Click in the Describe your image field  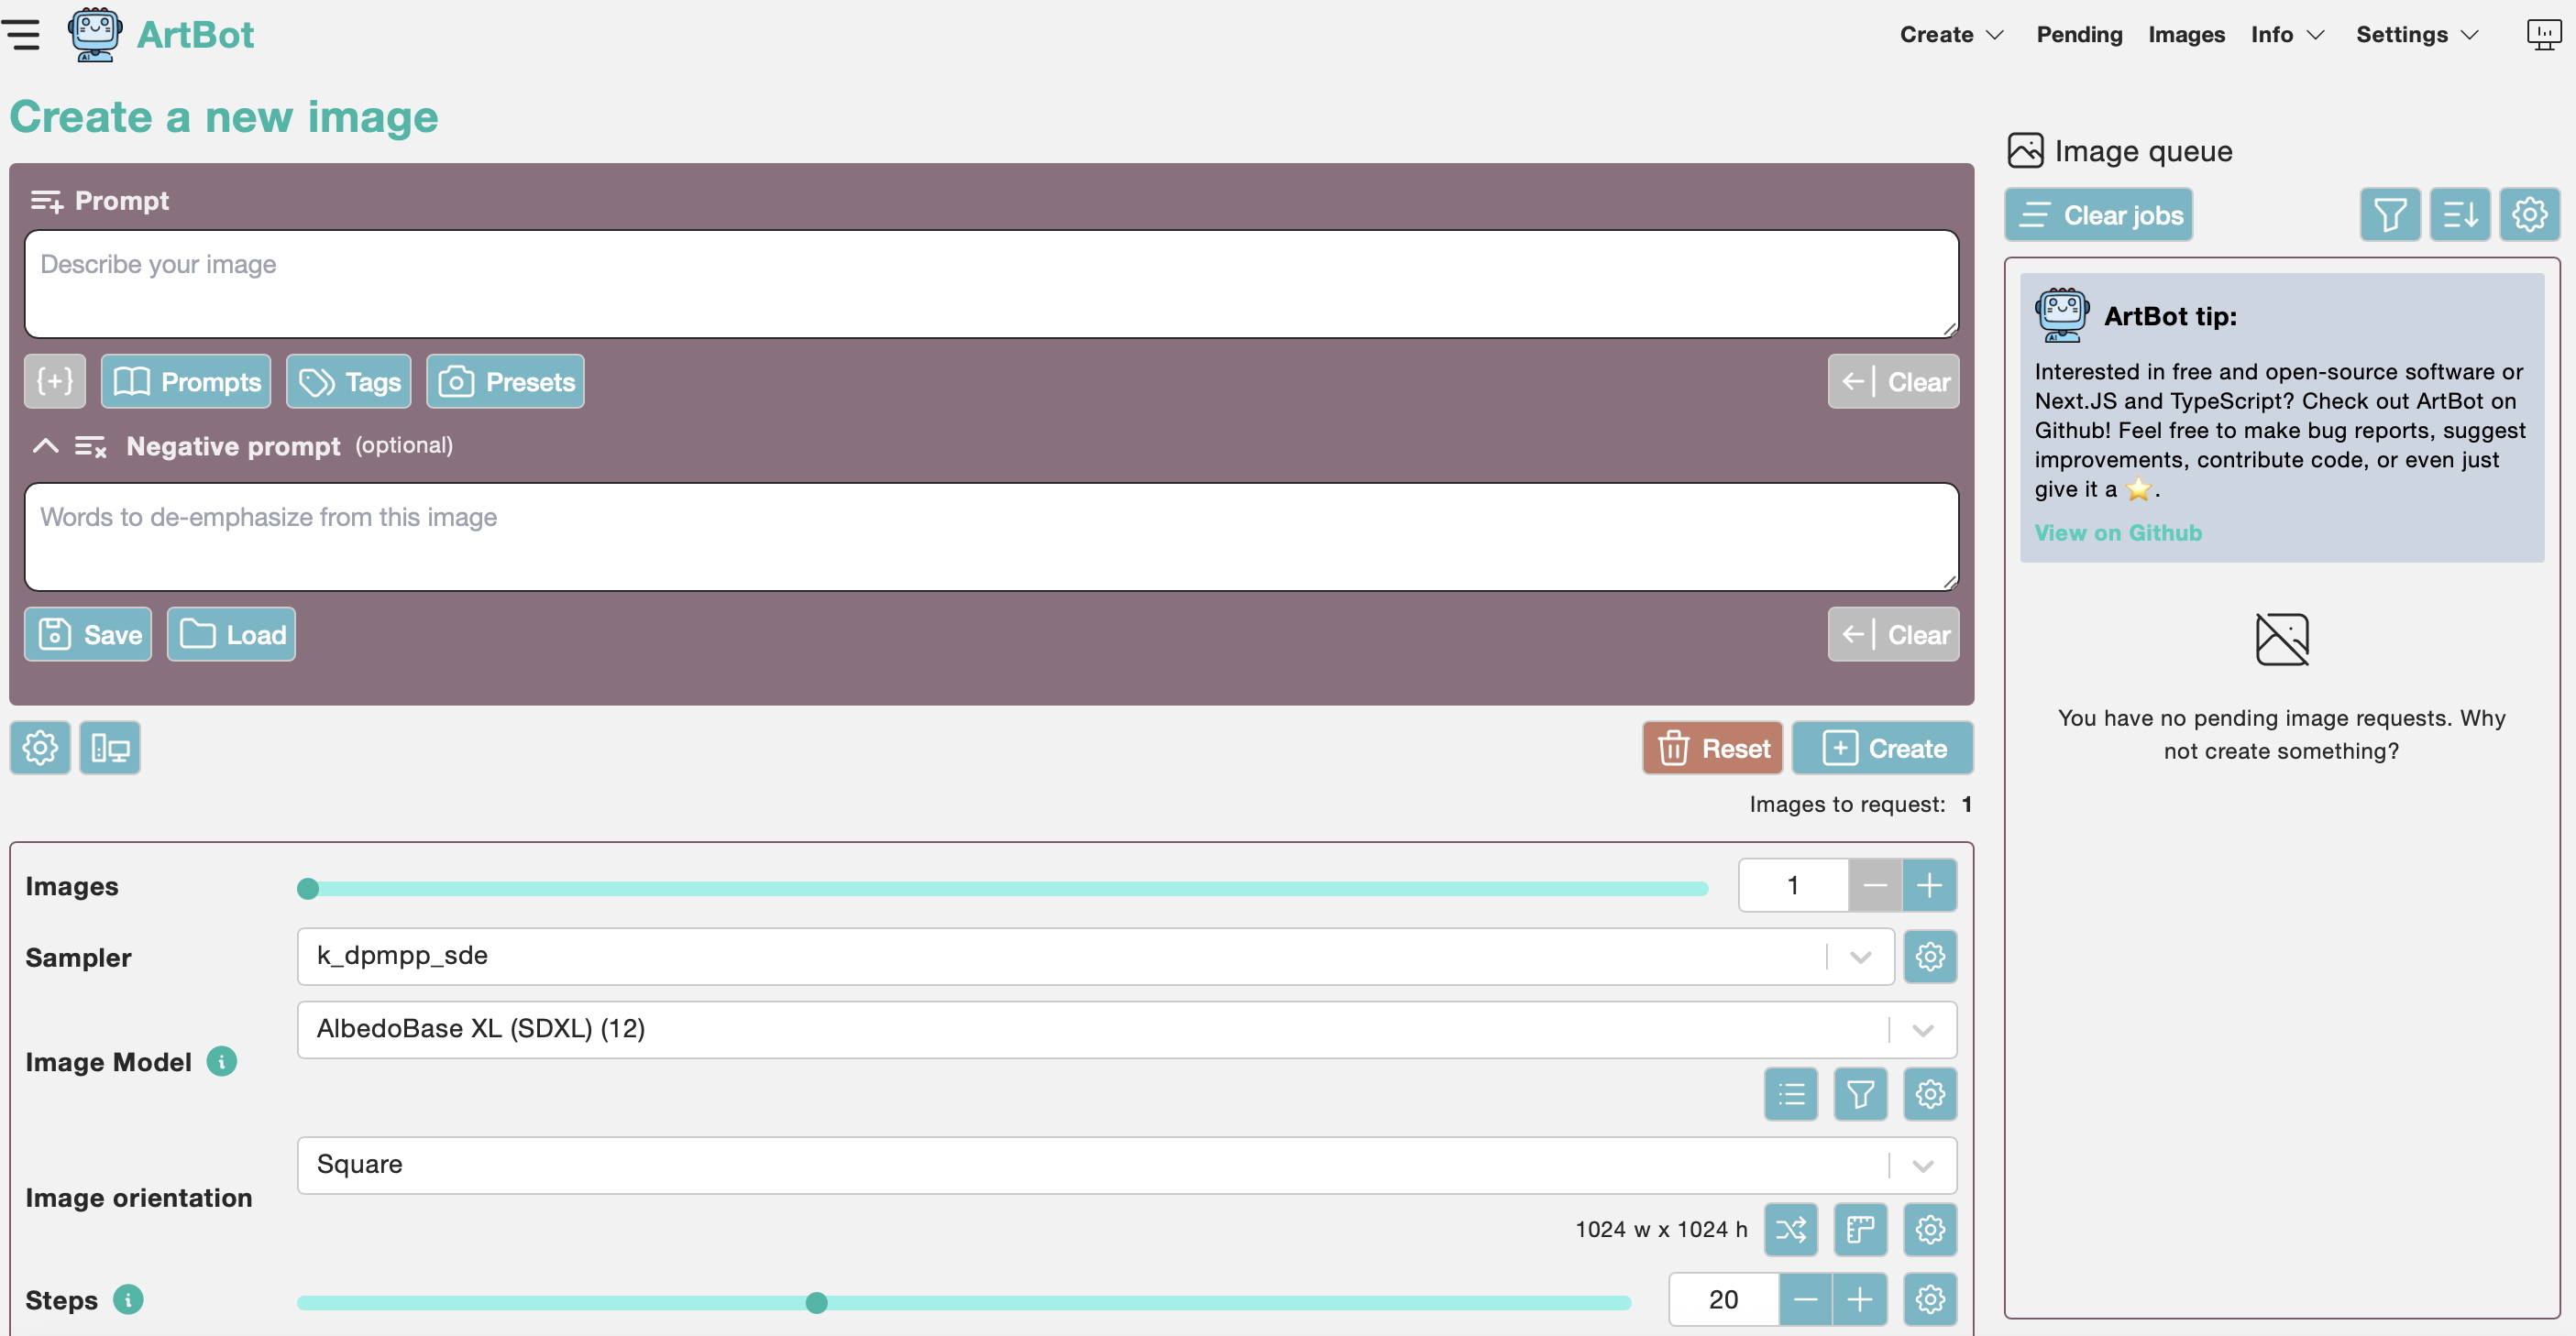(990, 284)
